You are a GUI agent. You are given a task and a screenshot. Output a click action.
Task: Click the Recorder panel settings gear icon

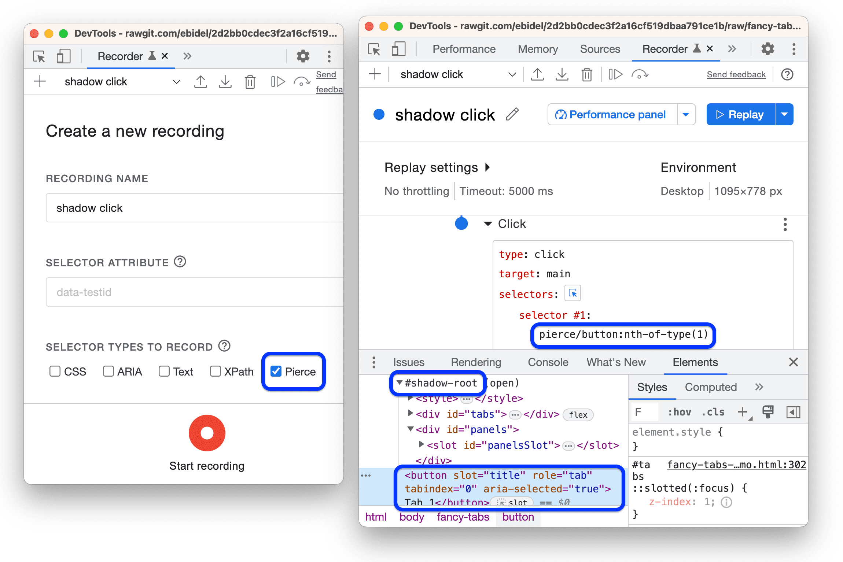point(301,55)
